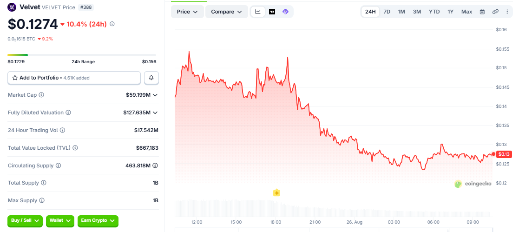The image size is (519, 232).
Task: Click the 26. Aug date axis label
Action: (x=355, y=222)
